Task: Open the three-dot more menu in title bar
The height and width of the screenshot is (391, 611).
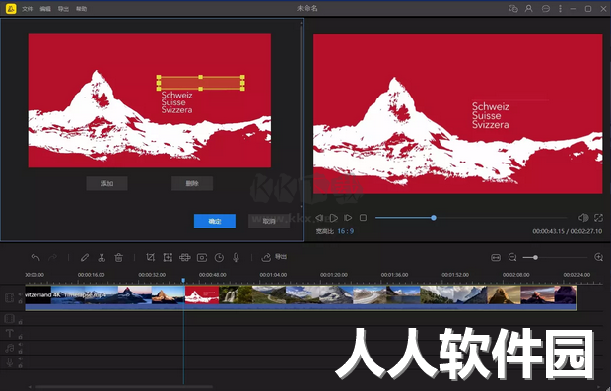Action: click(561, 8)
